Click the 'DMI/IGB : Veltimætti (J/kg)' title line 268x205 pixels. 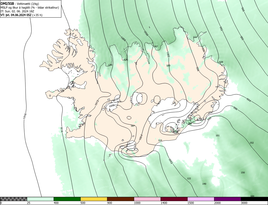(20, 4)
